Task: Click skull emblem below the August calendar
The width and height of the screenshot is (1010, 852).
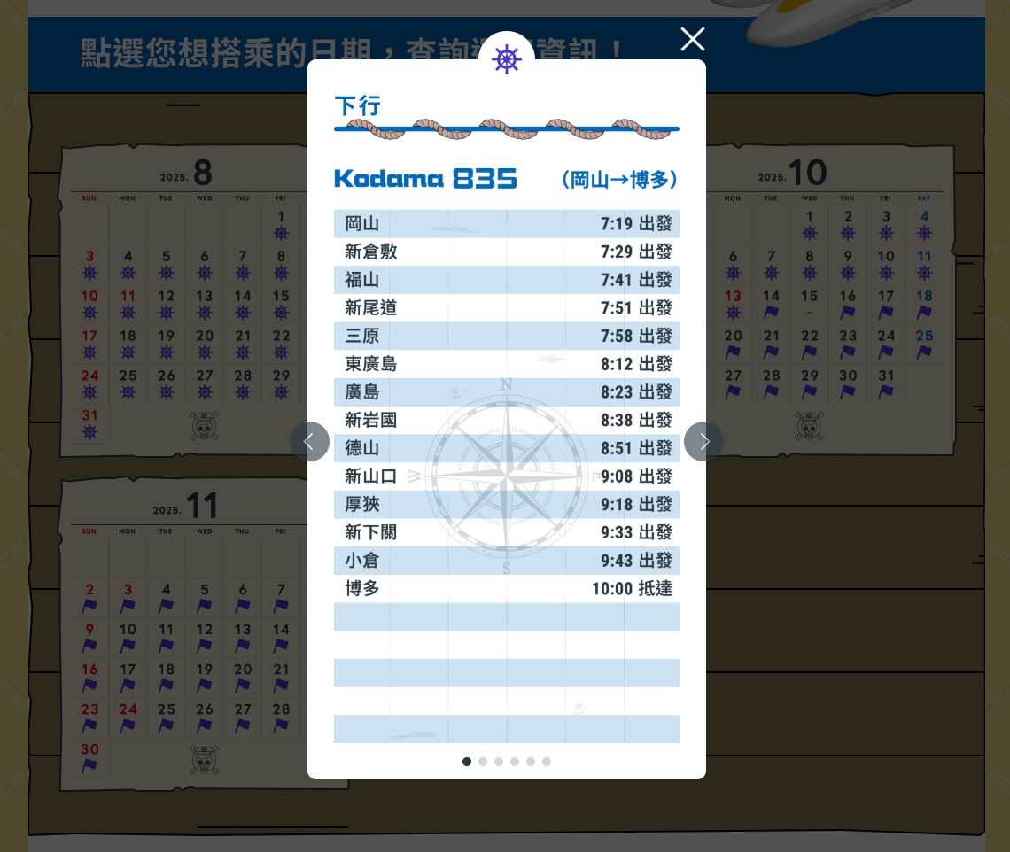Action: 204,426
